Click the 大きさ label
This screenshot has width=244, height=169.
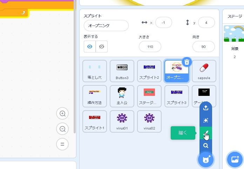pos(144,37)
